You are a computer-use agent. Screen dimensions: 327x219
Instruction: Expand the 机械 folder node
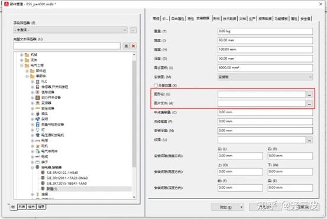tap(22, 55)
